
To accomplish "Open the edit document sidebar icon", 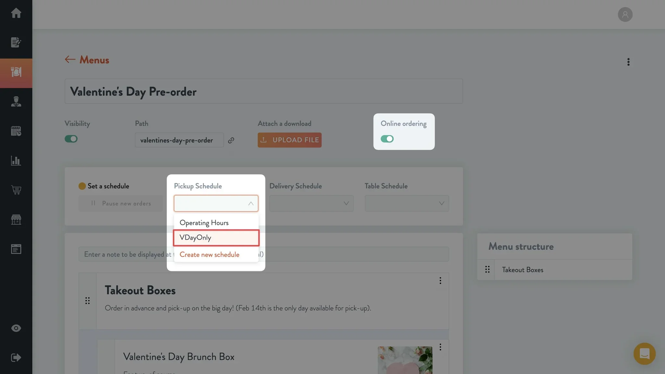I will coord(16,42).
